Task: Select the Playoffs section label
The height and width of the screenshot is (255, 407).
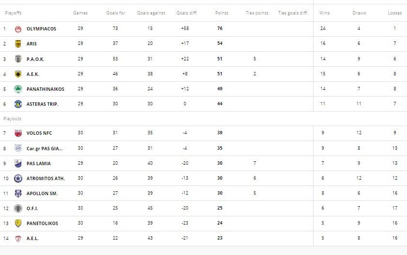Action: [x=13, y=13]
